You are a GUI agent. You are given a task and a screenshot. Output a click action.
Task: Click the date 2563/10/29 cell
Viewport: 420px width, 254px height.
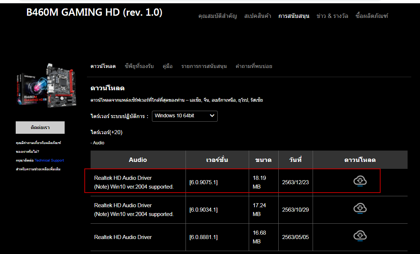tap(295, 210)
